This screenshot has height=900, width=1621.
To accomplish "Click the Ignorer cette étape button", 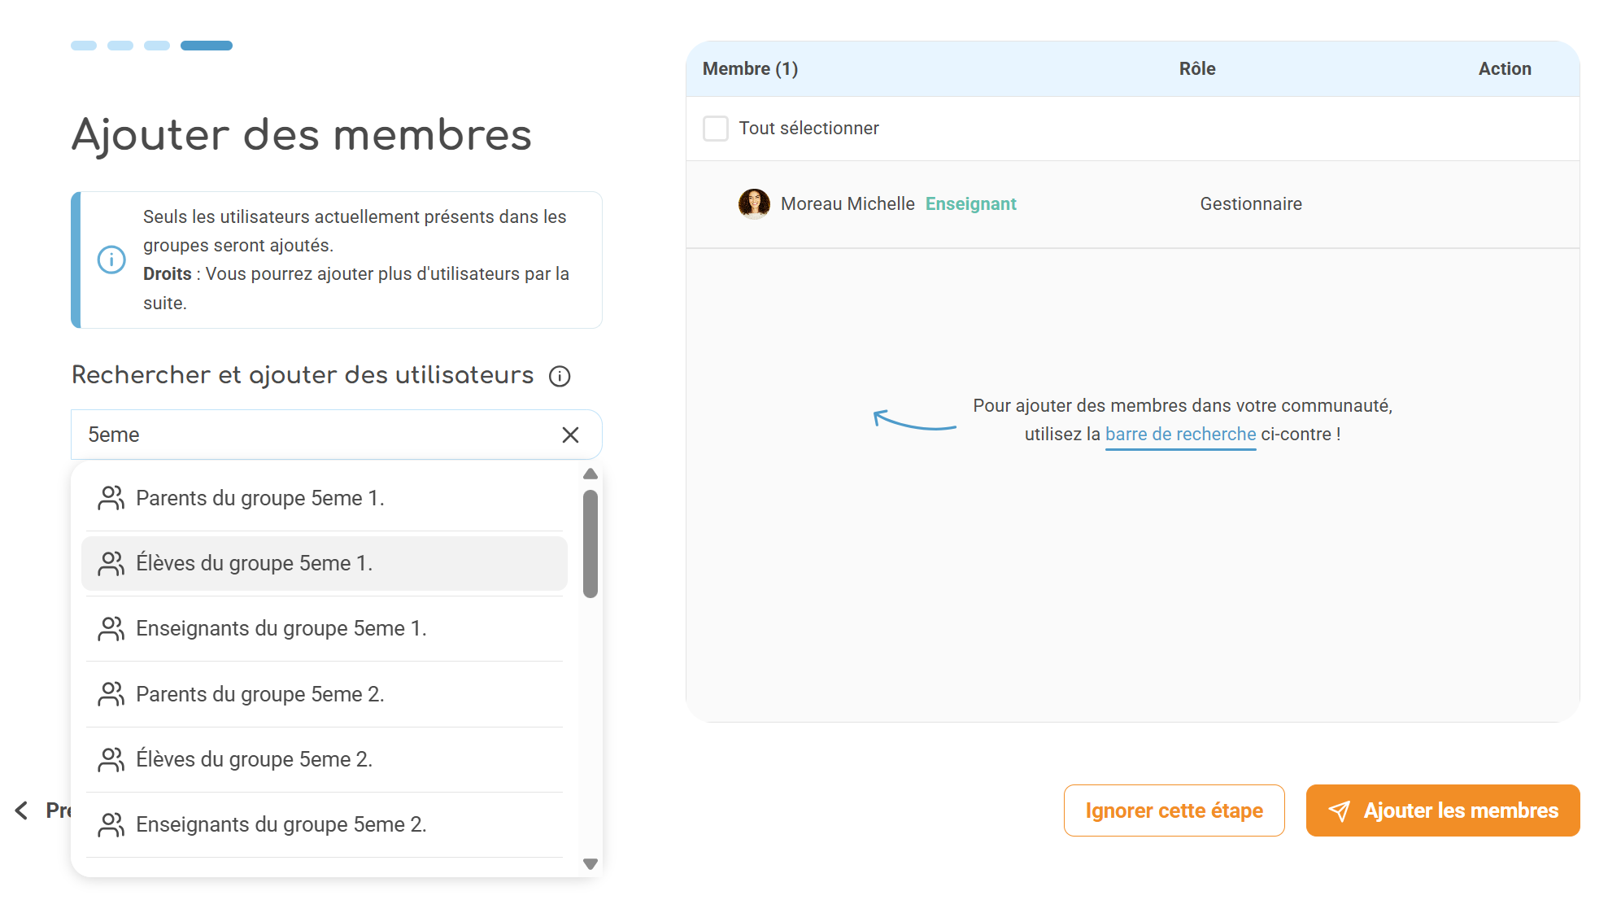I will pyautogui.click(x=1174, y=810).
